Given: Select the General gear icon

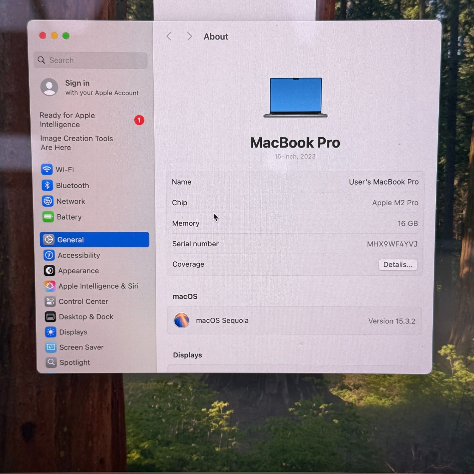Looking at the screenshot, I should (49, 240).
